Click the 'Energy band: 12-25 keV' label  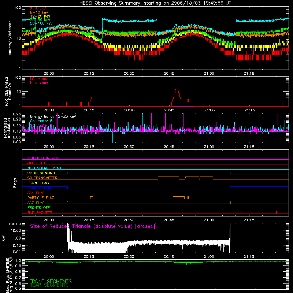pos(53,116)
